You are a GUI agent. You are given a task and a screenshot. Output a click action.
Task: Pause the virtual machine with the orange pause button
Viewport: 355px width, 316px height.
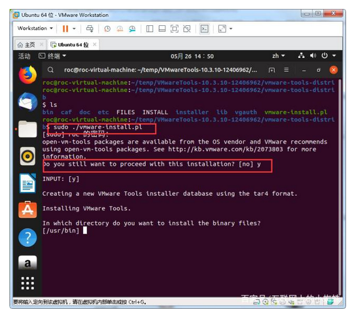click(x=65, y=29)
